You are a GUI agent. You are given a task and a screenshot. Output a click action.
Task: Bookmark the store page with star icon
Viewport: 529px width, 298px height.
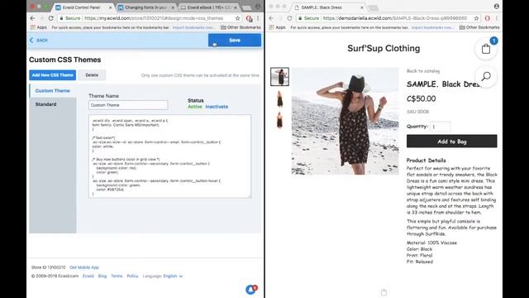(476, 18)
